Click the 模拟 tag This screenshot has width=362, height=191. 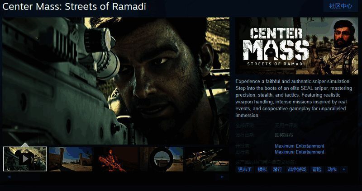pos(262,170)
